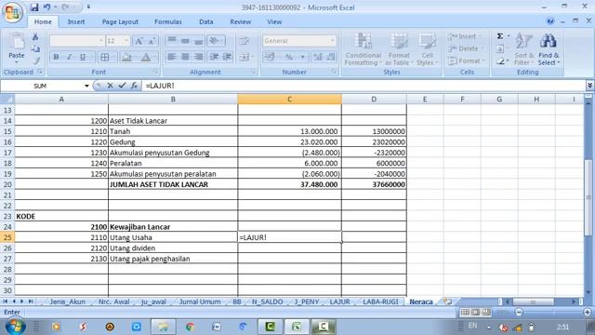Select the LAJUR sheet tab

click(x=339, y=301)
